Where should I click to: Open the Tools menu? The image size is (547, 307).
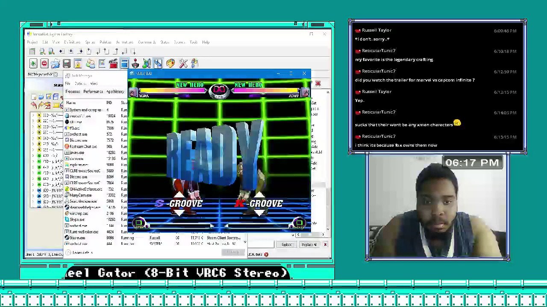tap(194, 42)
